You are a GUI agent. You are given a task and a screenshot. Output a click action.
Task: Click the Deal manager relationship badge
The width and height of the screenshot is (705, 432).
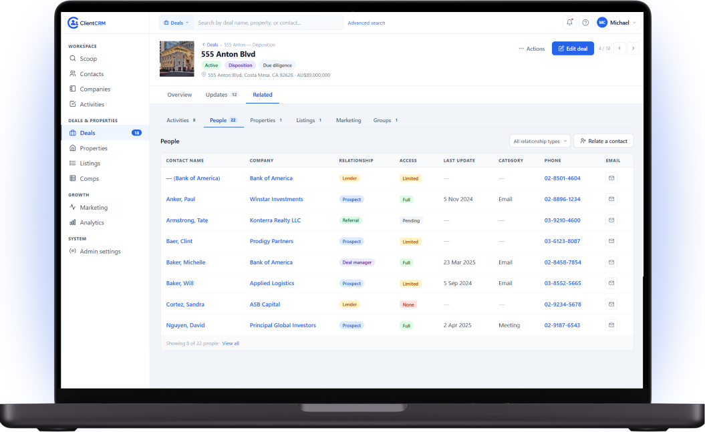pyautogui.click(x=357, y=262)
